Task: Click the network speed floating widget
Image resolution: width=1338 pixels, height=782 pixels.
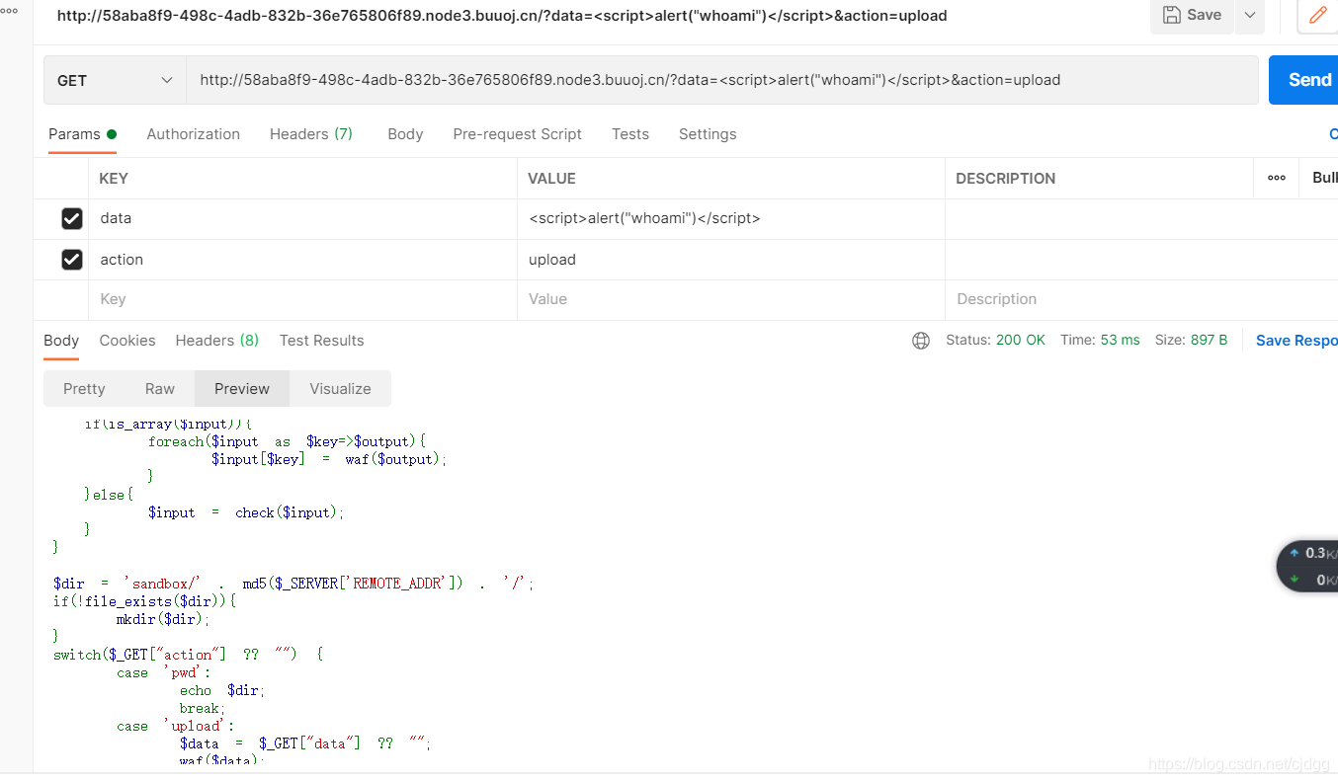Action: (x=1309, y=566)
